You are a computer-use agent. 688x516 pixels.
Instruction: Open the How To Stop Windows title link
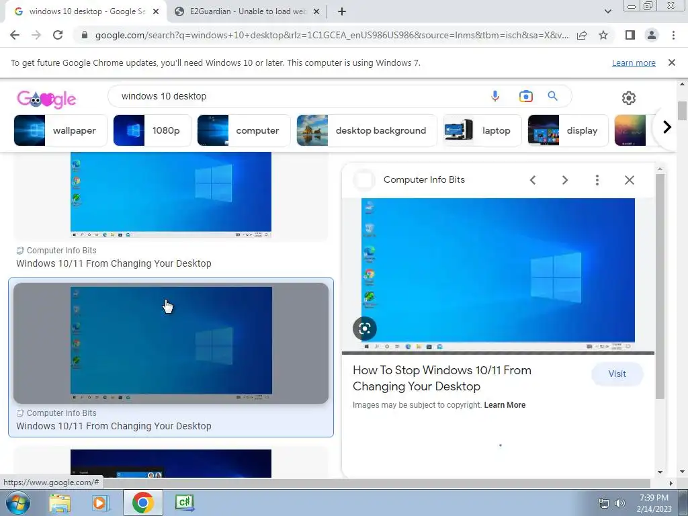click(442, 378)
